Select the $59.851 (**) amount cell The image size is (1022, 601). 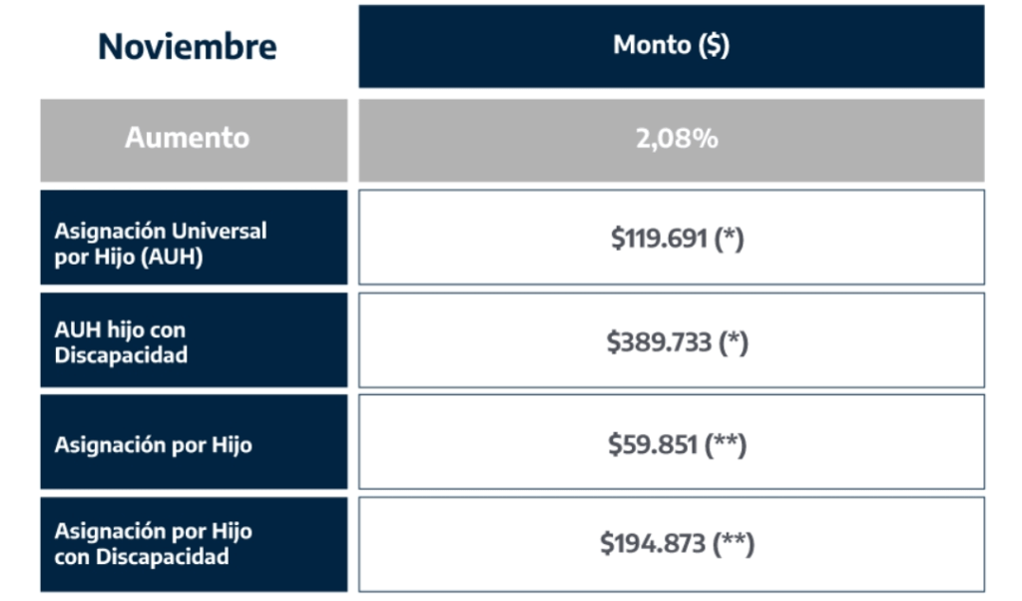672,442
